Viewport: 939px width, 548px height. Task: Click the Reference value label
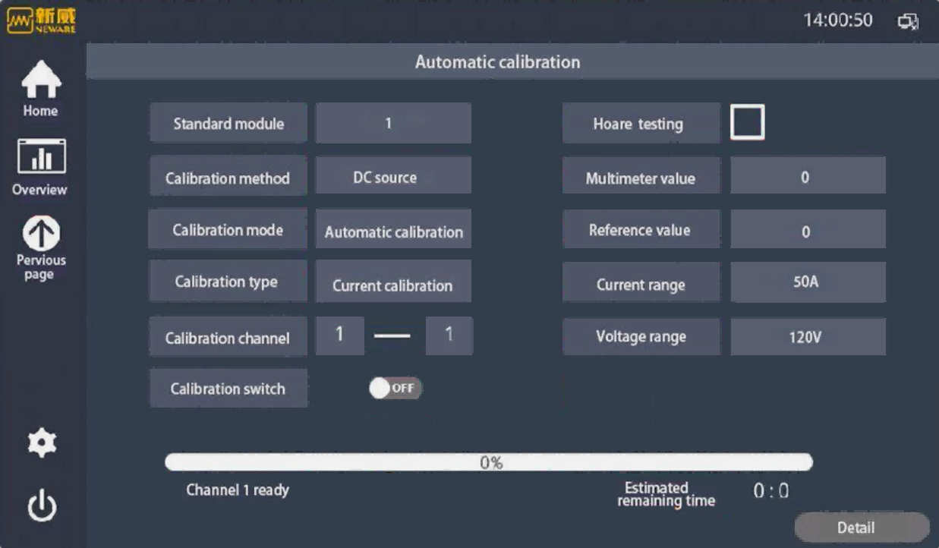[641, 229]
